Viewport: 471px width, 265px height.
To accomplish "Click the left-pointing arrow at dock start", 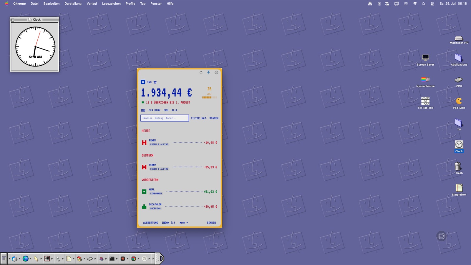I will (9, 259).
